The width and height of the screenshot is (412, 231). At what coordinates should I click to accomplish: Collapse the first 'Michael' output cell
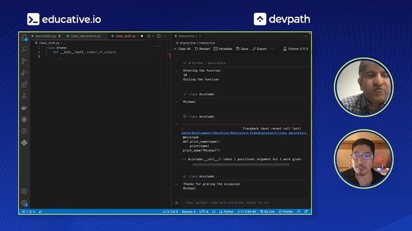pyautogui.click(x=176, y=102)
